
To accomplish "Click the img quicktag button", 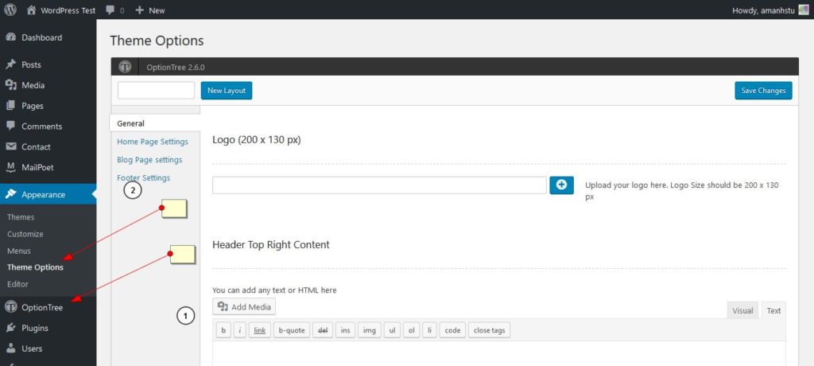I will click(x=370, y=330).
